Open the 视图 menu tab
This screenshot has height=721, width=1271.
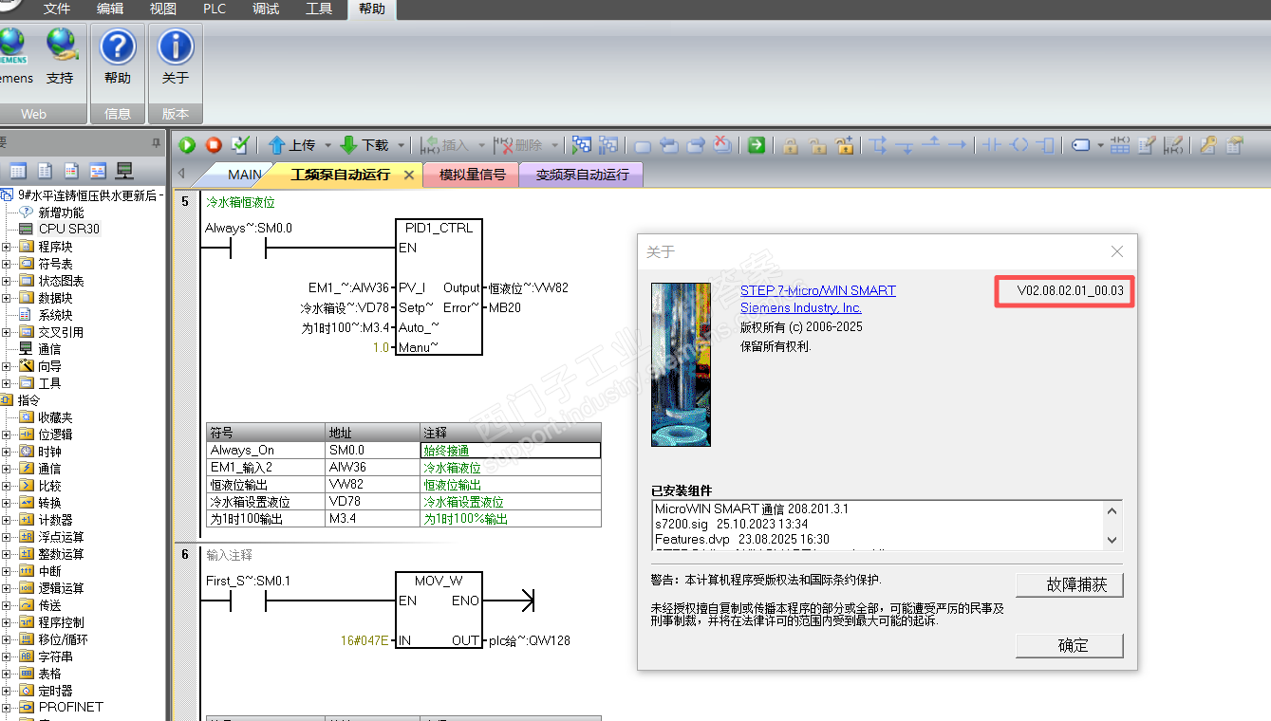click(x=163, y=9)
